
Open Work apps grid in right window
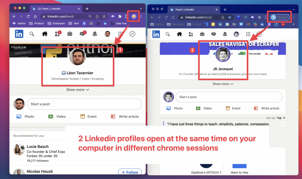click(x=248, y=34)
